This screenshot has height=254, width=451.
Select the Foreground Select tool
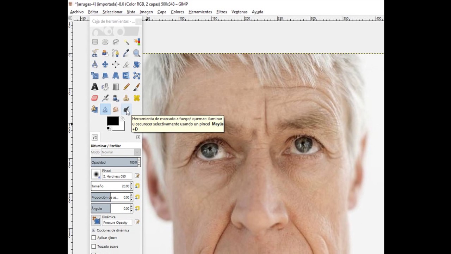coord(105,53)
